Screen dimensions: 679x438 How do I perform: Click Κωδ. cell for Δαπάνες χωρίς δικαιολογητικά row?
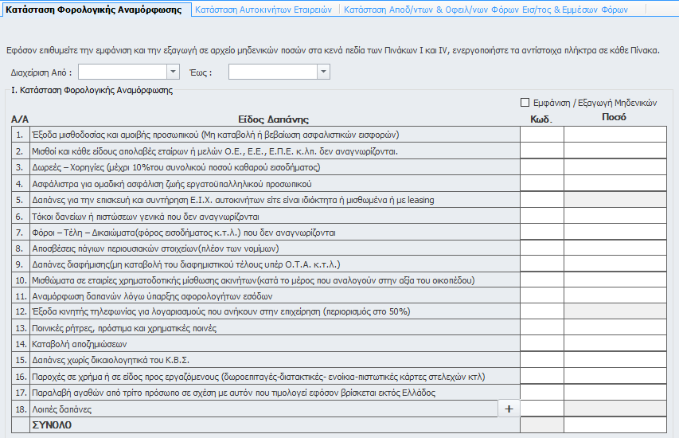click(542, 360)
